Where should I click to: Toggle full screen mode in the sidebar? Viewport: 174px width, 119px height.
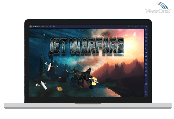coord(146,30)
